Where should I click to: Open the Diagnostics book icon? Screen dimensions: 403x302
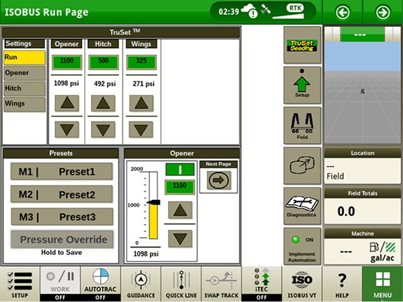pyautogui.click(x=302, y=204)
